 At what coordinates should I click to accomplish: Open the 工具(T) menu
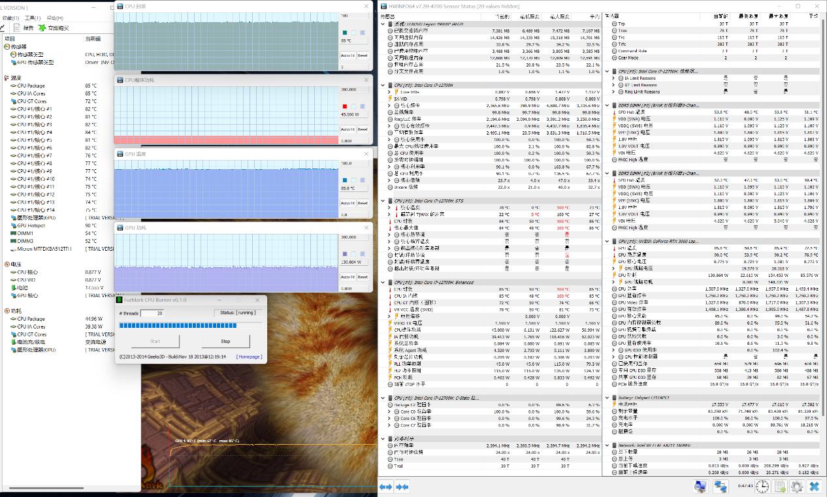[33, 18]
